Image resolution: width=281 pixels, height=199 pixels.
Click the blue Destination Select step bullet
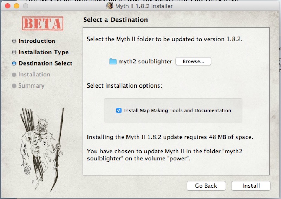(x=14, y=63)
